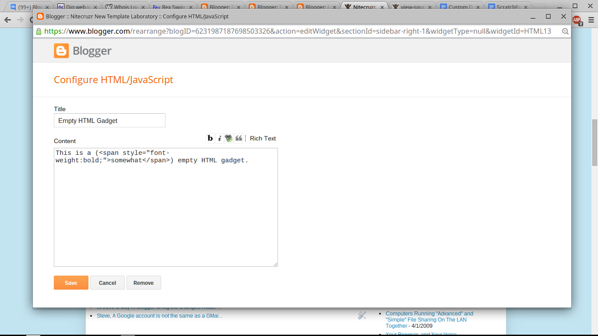Click the HTTPS padlock icon
The image size is (598, 336).
coord(39,31)
